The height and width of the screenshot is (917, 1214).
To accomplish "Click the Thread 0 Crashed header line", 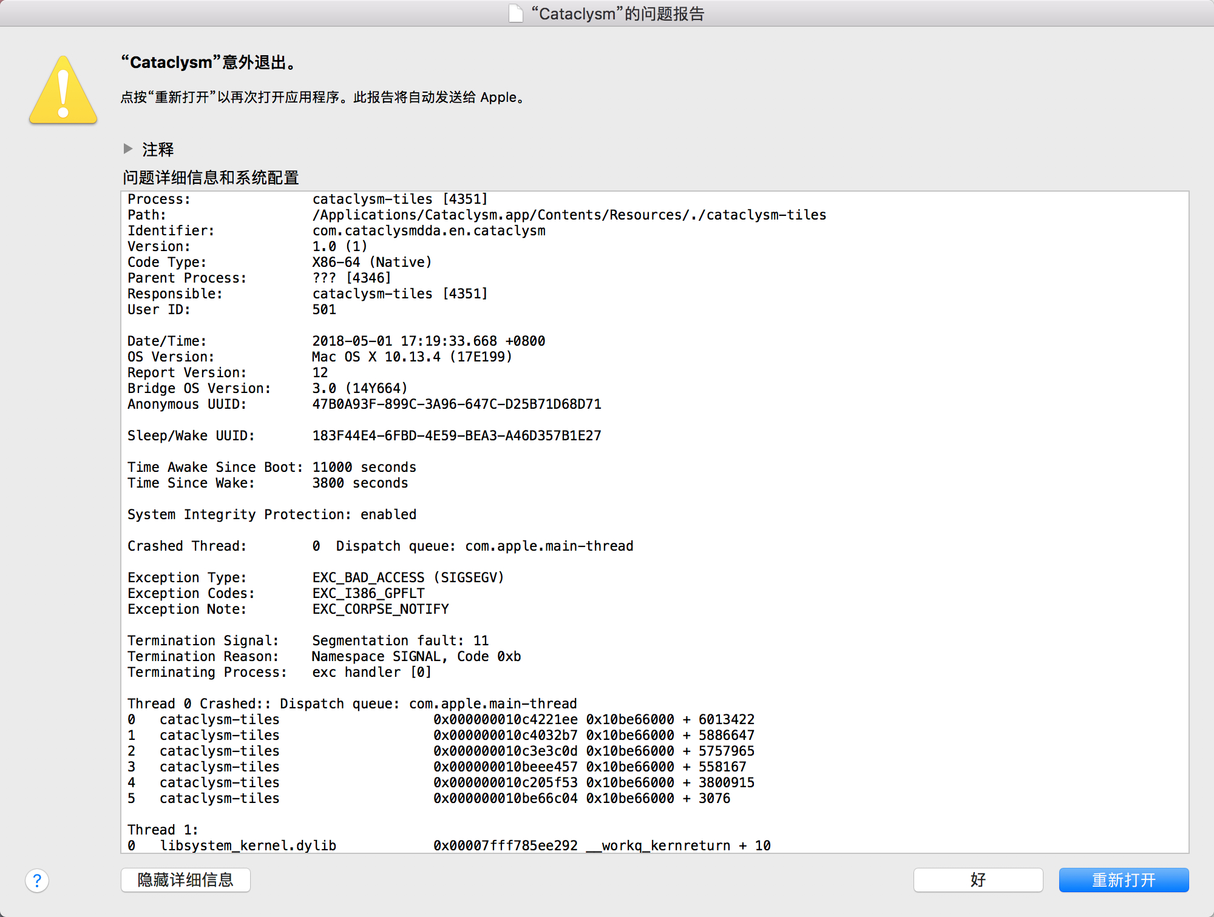I will pyautogui.click(x=352, y=704).
